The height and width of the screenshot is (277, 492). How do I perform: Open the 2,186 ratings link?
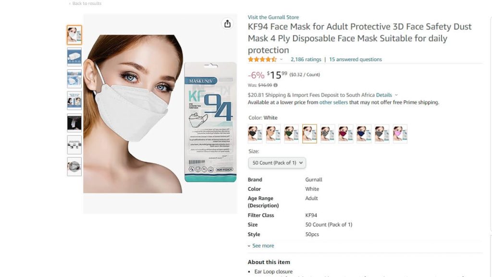point(306,59)
